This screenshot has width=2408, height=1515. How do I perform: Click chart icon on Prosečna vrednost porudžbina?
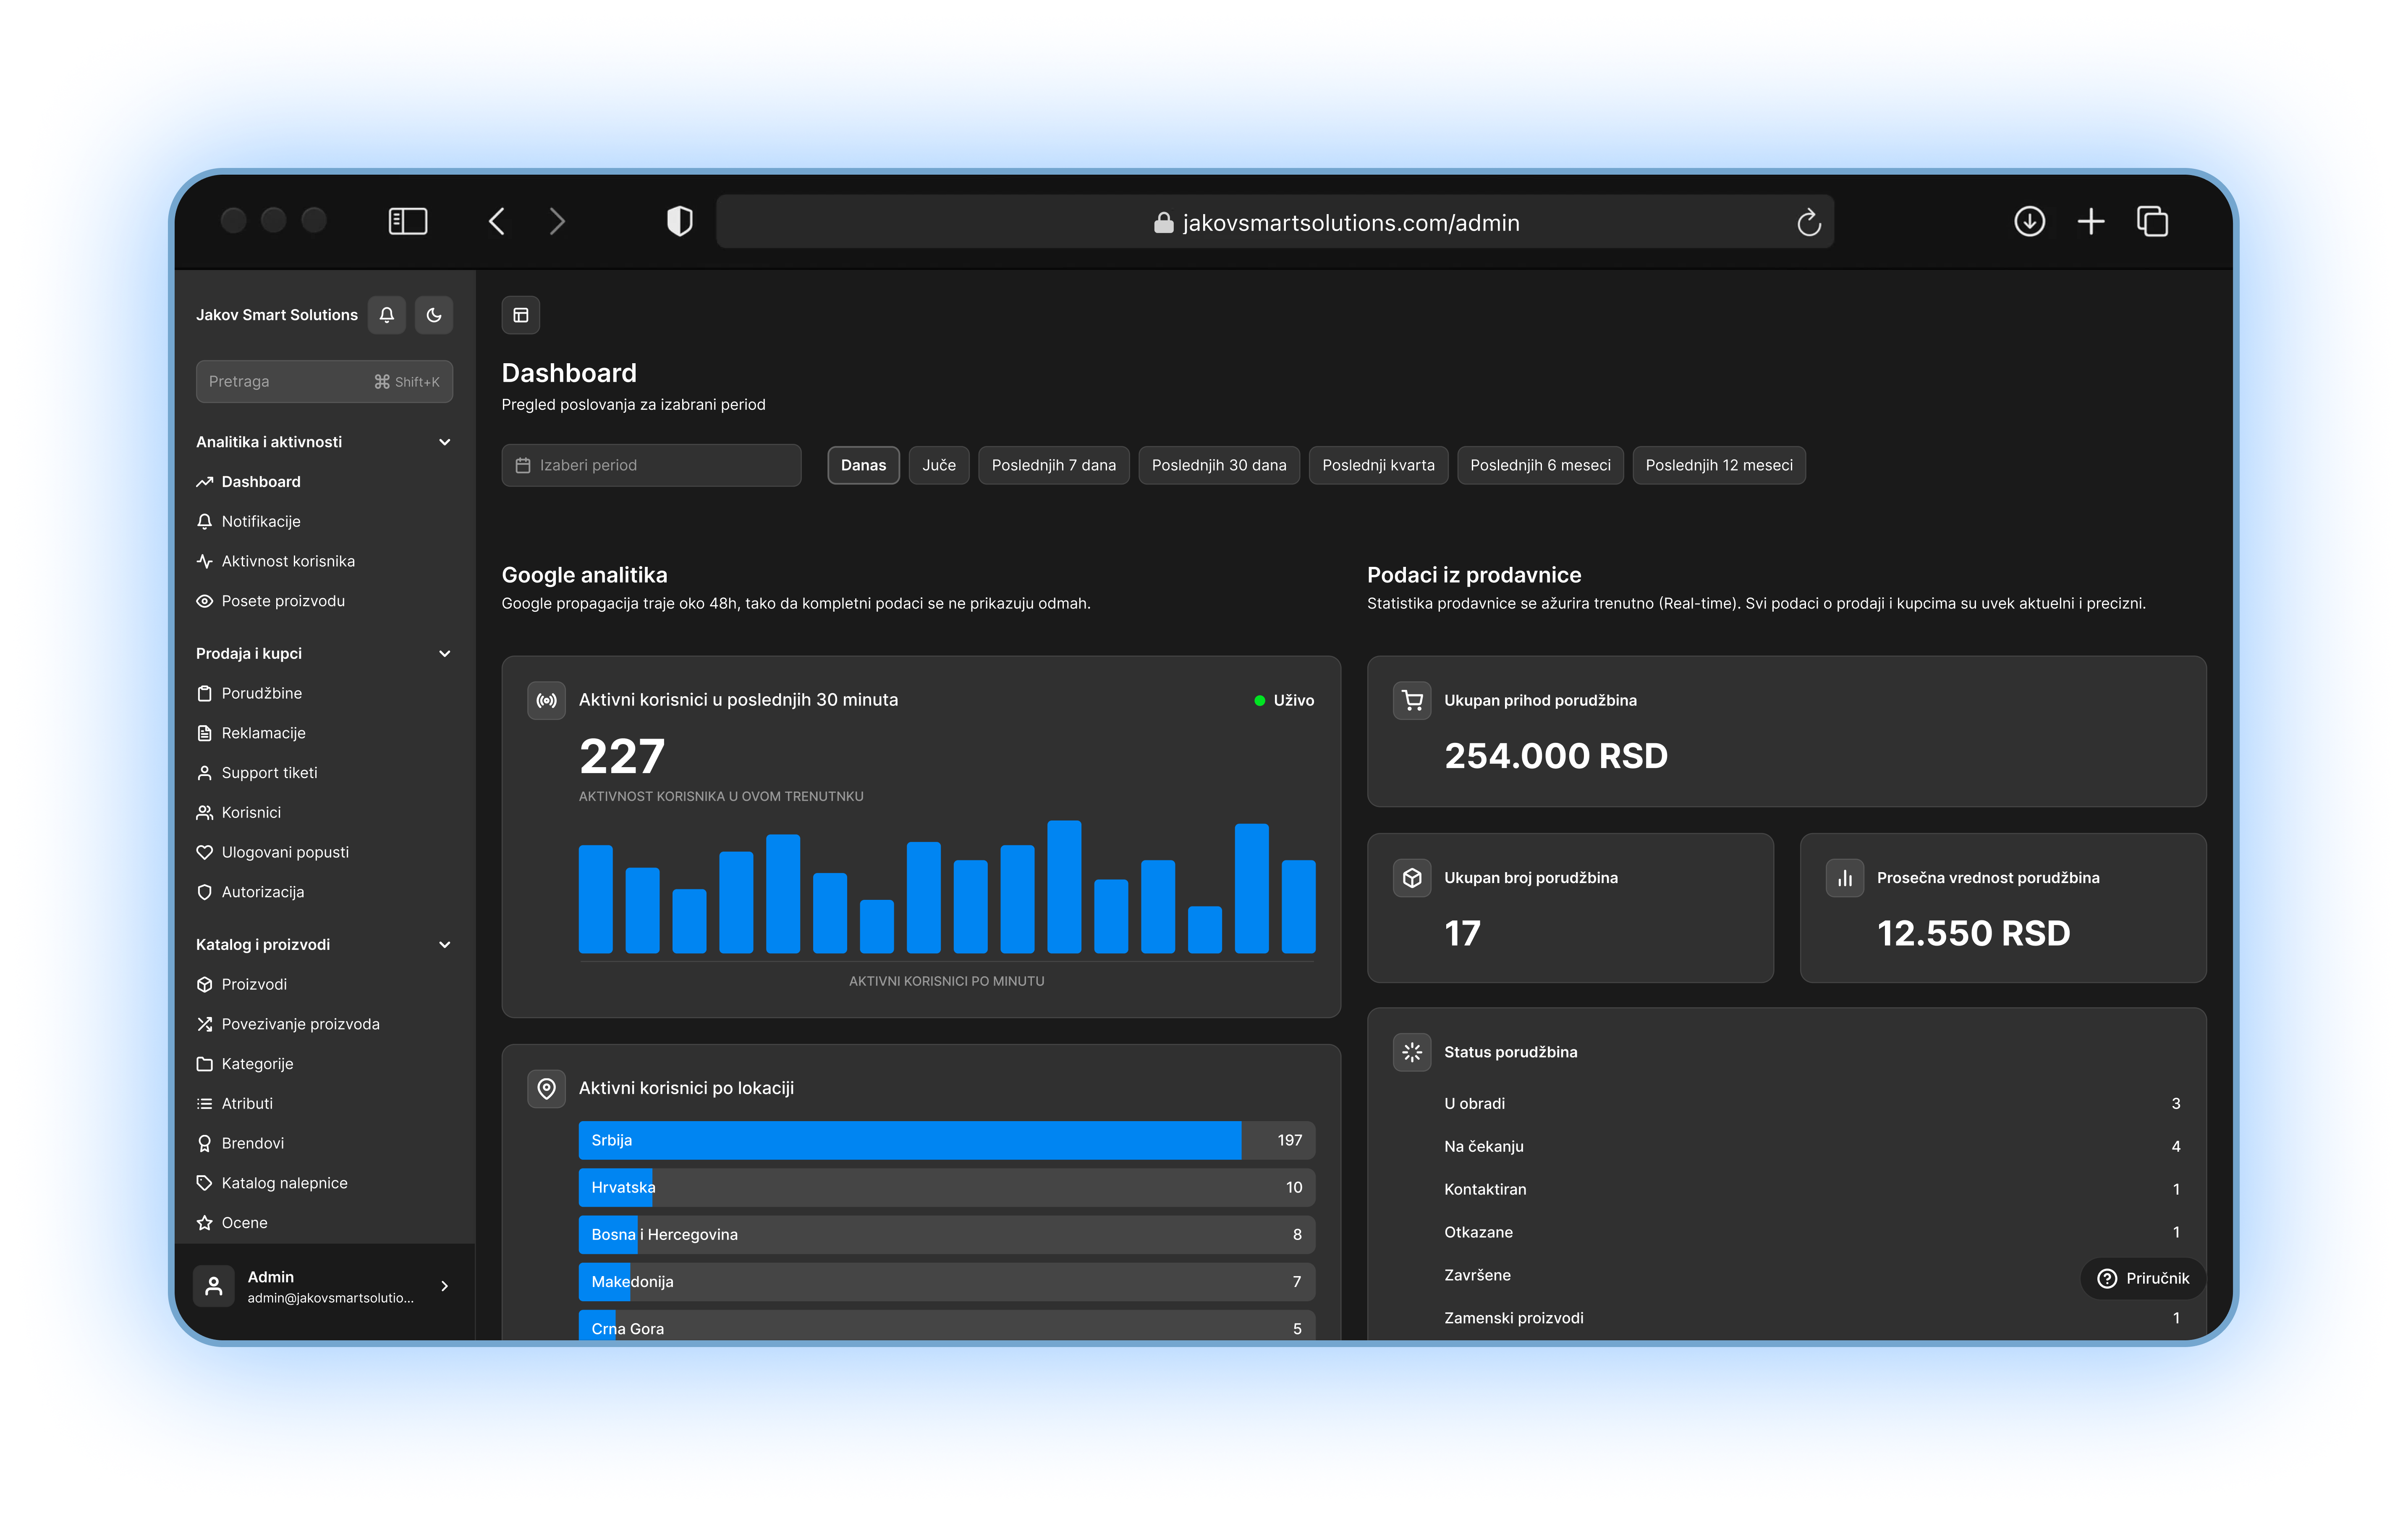(x=1845, y=878)
